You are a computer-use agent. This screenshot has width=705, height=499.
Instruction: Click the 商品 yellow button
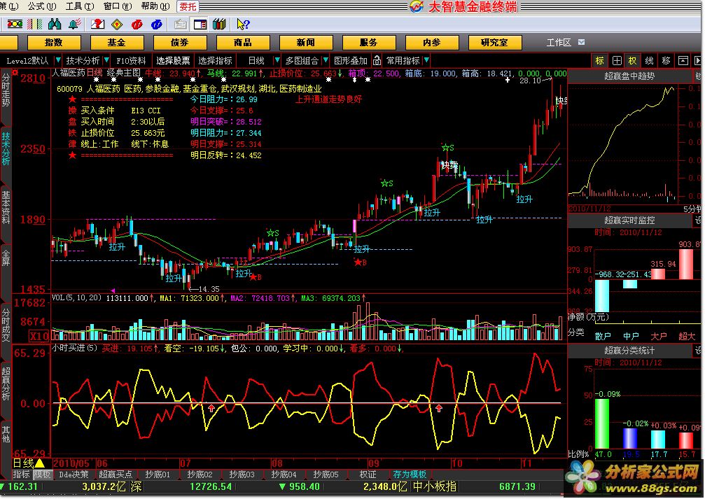point(243,43)
